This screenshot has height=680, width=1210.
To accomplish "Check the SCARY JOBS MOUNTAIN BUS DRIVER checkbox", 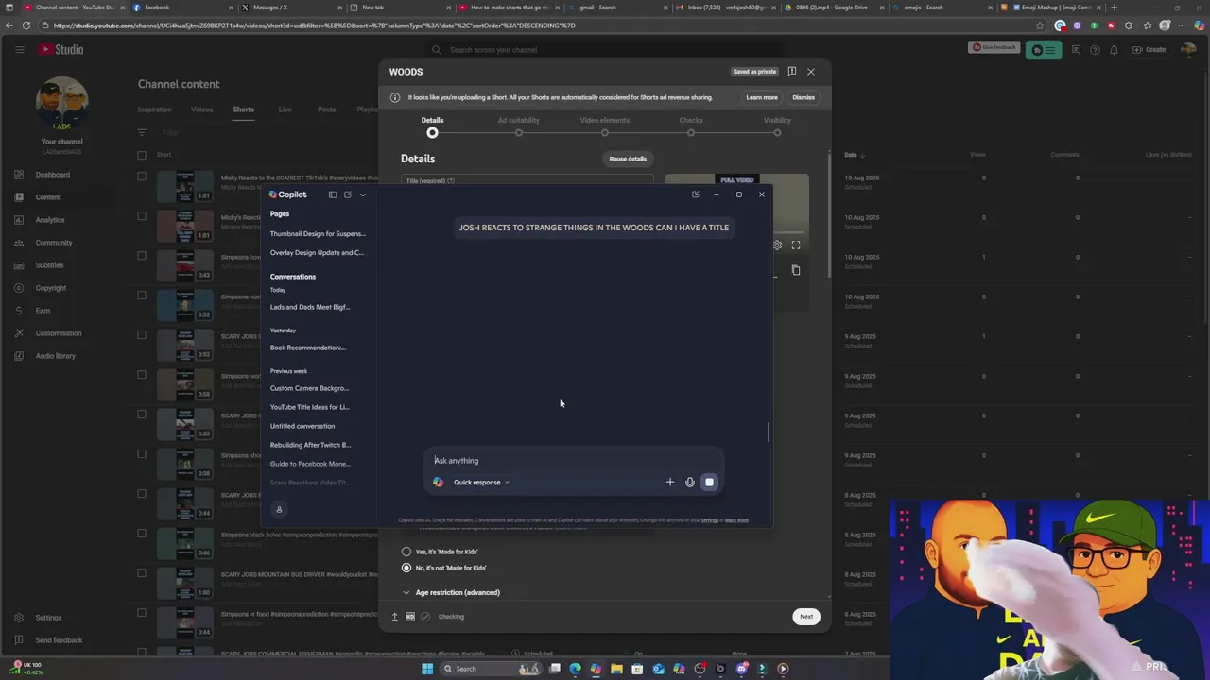I will (142, 572).
